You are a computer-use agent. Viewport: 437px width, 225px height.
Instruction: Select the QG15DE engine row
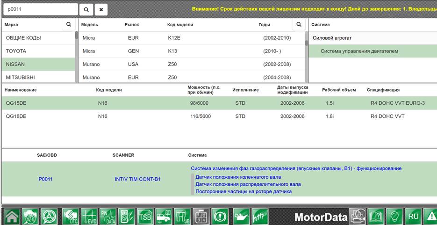[219, 103]
